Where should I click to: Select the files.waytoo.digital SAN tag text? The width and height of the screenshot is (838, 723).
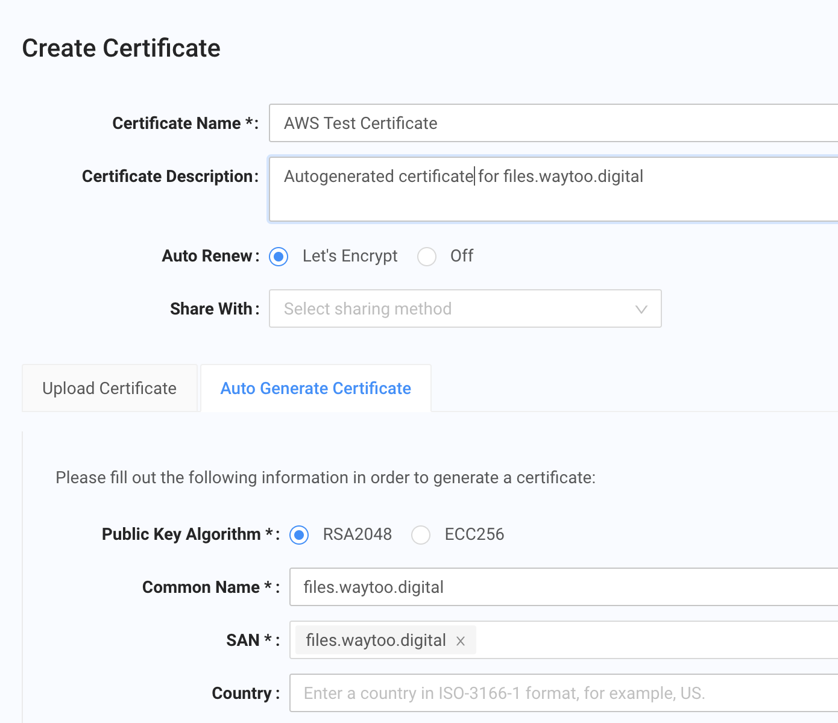(376, 640)
